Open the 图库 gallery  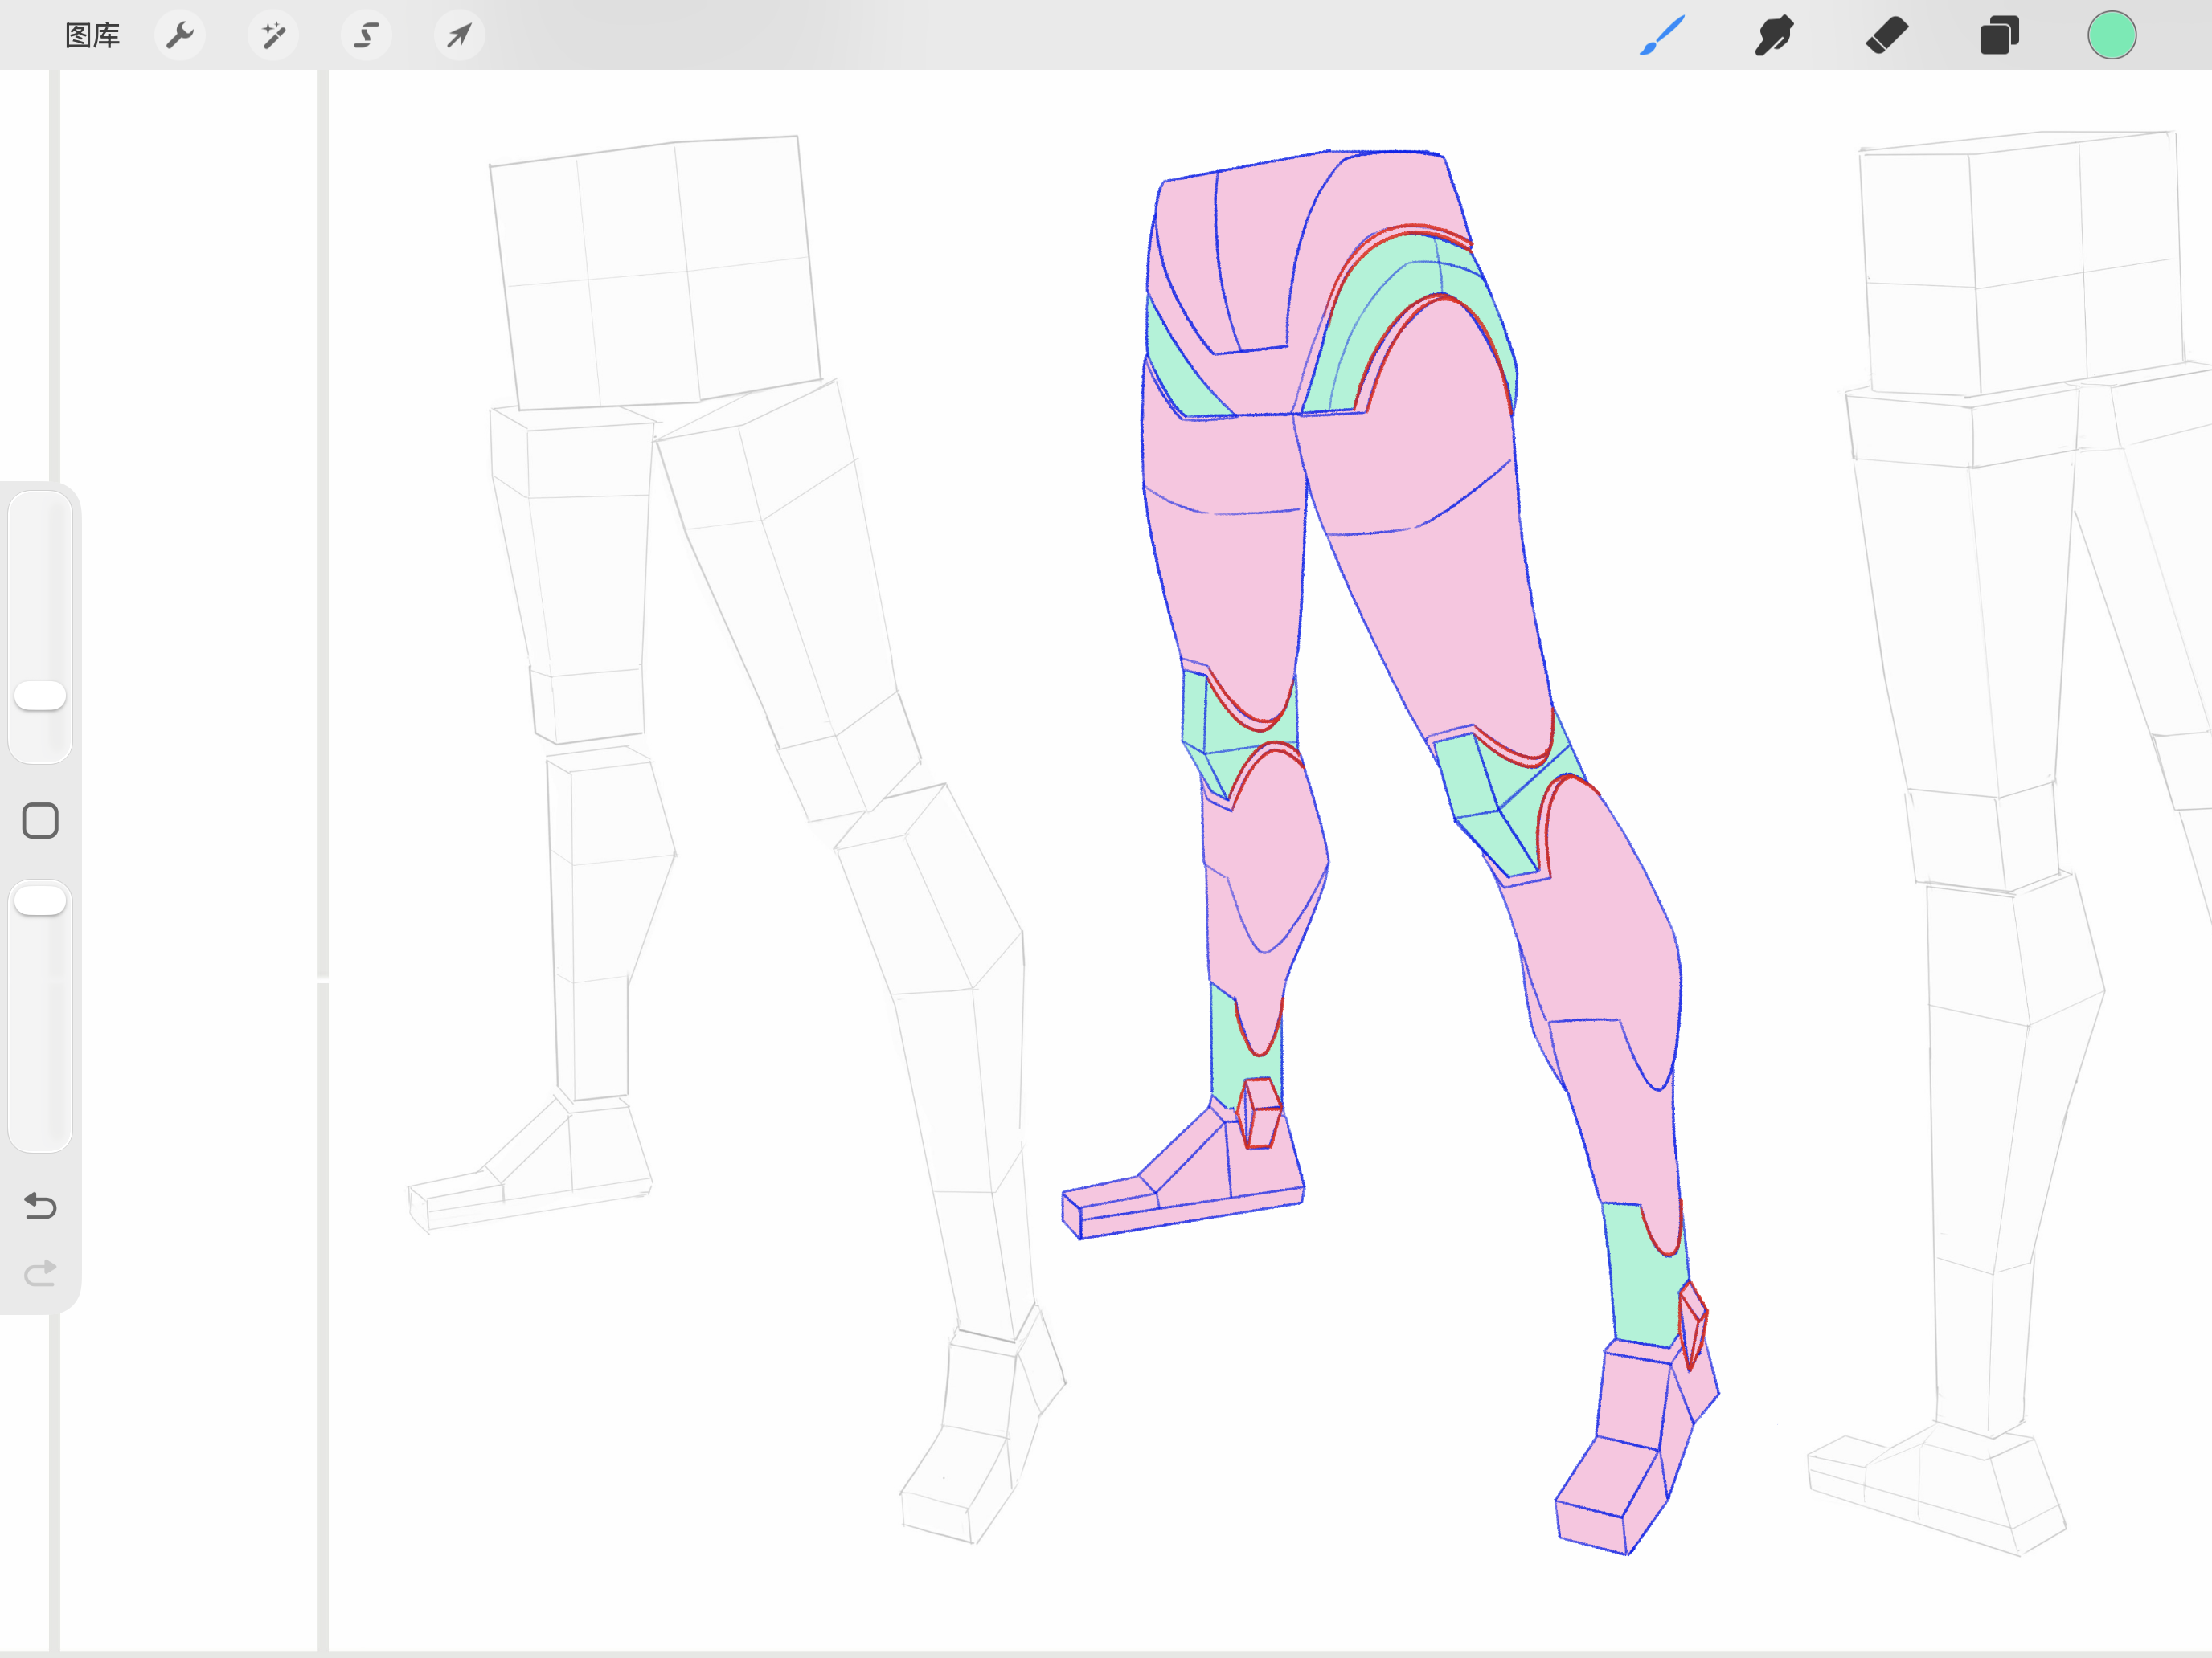click(x=92, y=36)
